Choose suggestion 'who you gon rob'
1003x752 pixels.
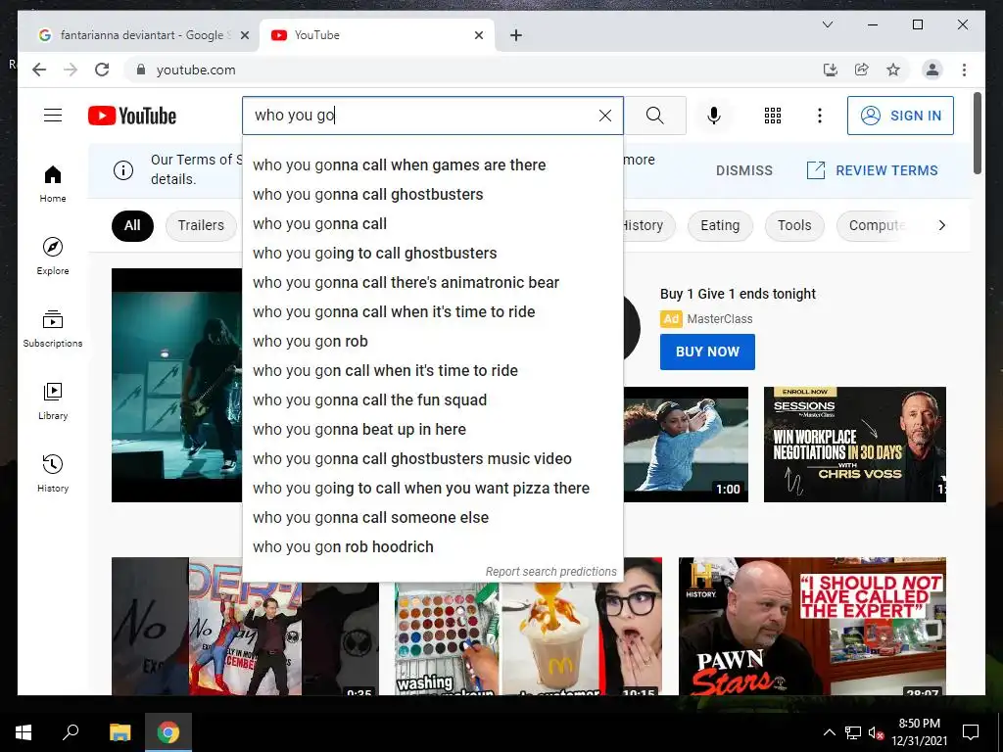433,342
